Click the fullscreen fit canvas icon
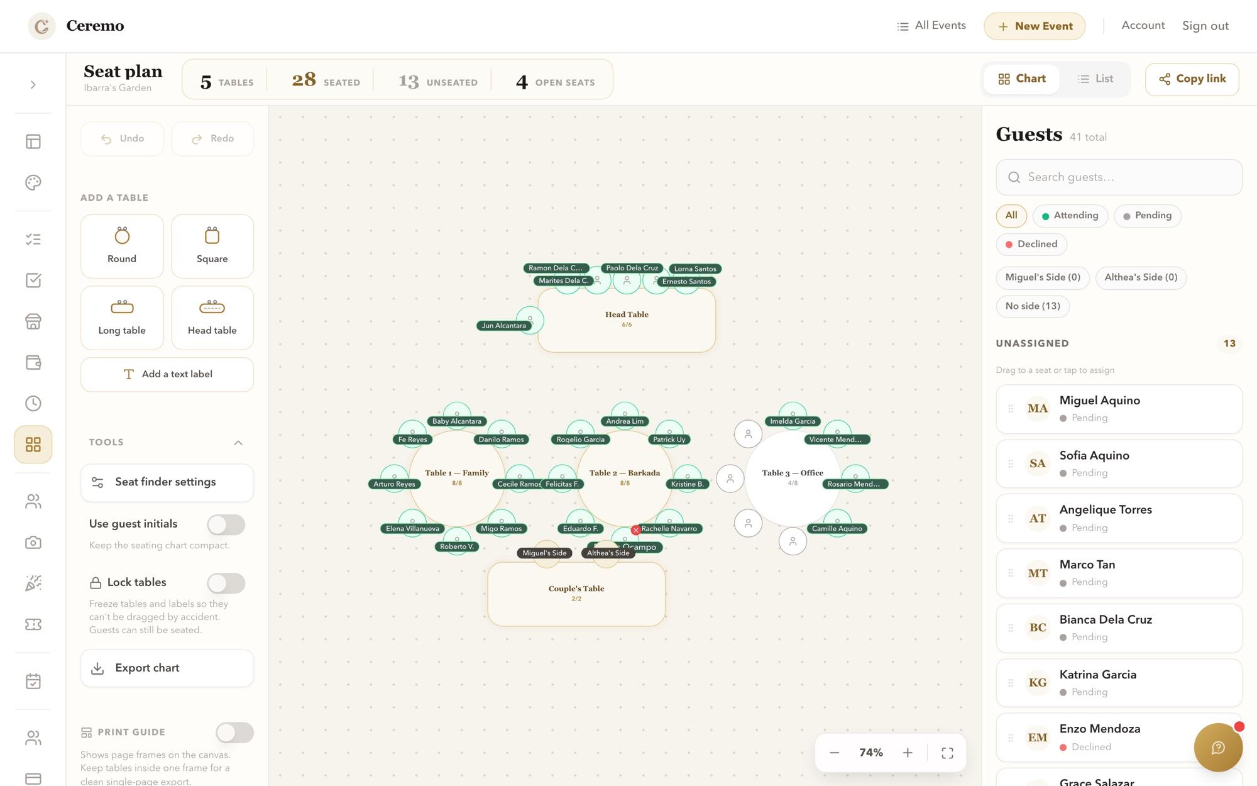This screenshot has width=1257, height=786. point(947,753)
